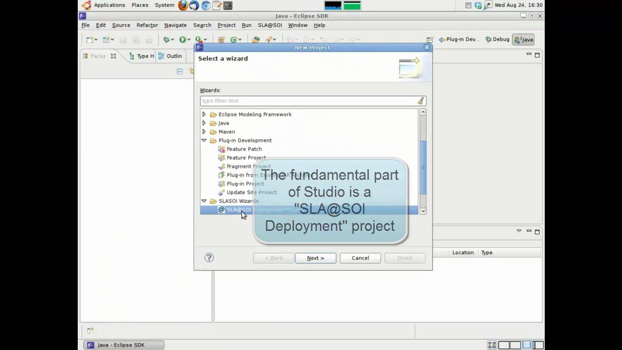
Task: Click the New Java Package toolbar icon
Action: 221,39
